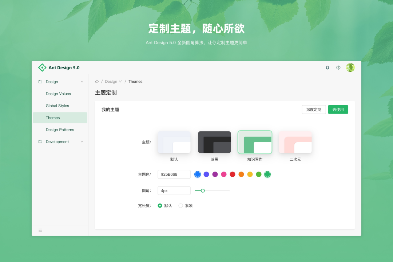Pick the purple color swatch
This screenshot has height=262, width=393.
pyautogui.click(x=215, y=174)
